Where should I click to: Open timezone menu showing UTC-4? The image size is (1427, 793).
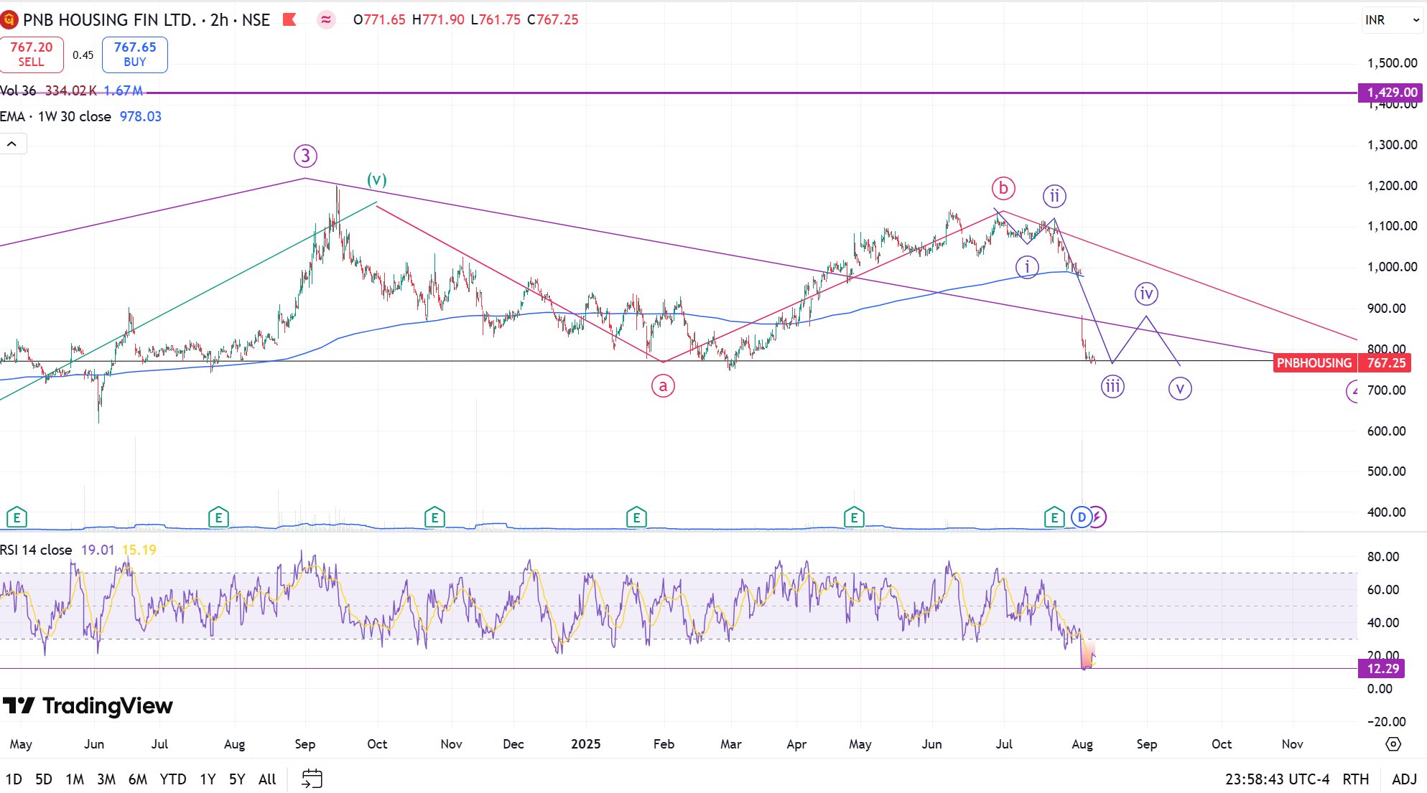click(1277, 779)
